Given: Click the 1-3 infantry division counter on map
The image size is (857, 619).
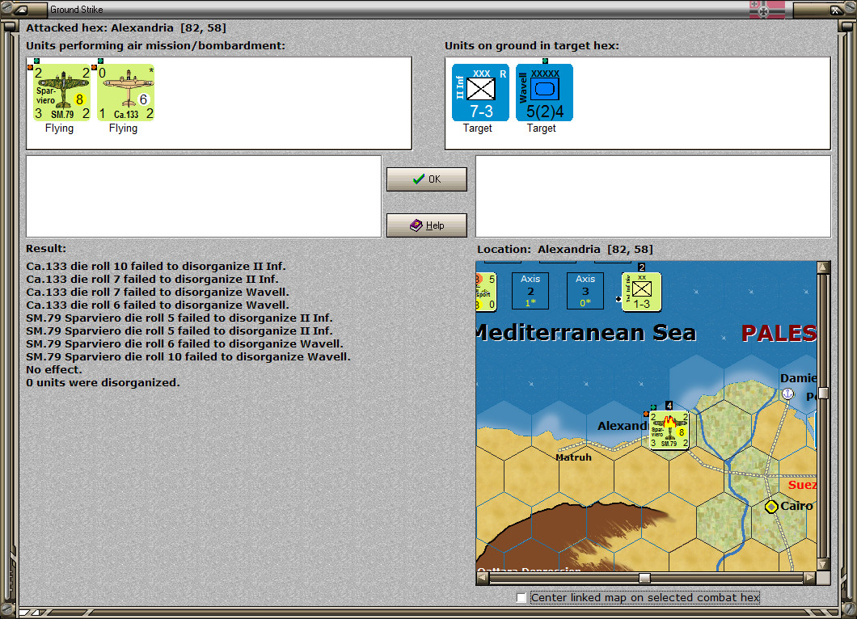Looking at the screenshot, I should point(642,292).
